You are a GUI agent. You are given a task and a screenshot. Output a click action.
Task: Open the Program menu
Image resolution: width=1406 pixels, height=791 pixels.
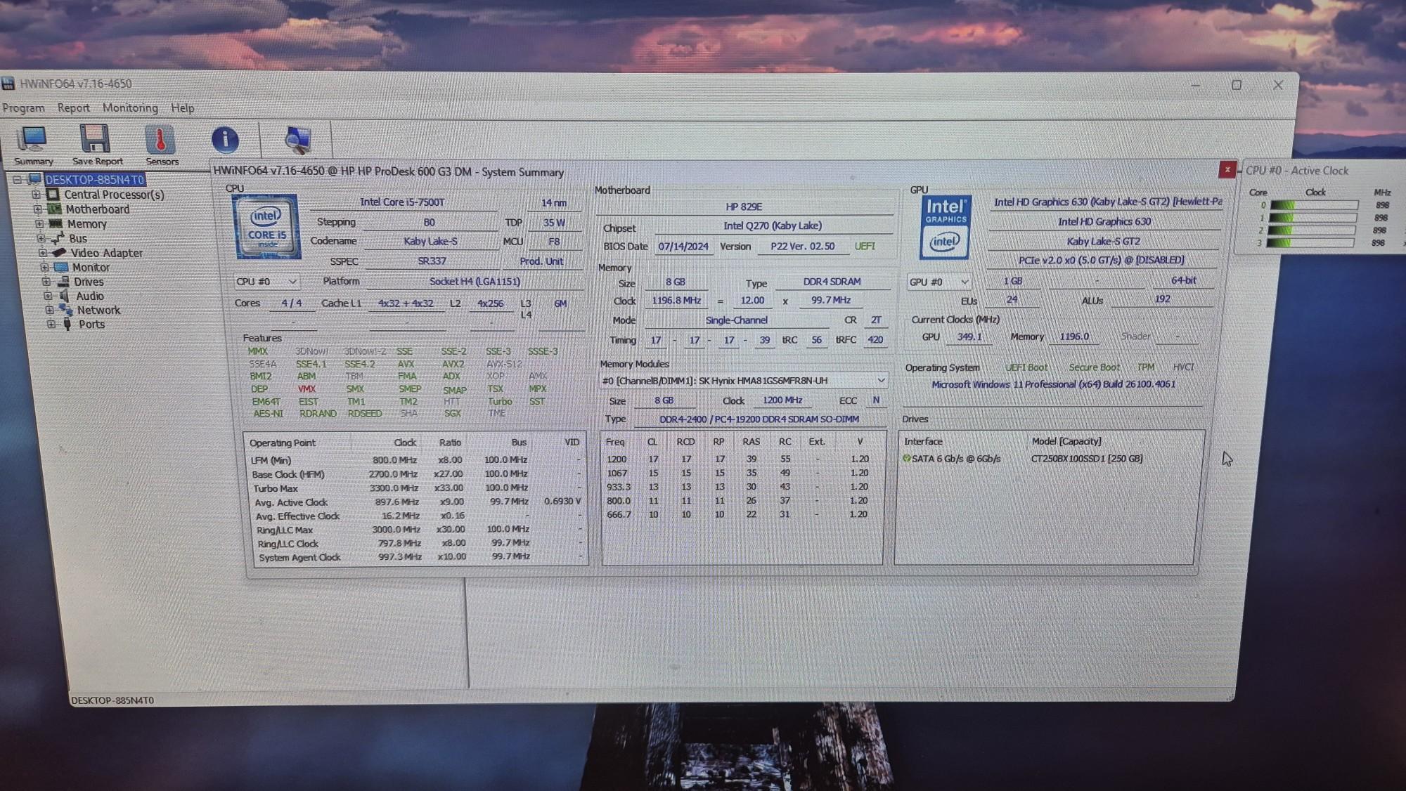tap(23, 107)
